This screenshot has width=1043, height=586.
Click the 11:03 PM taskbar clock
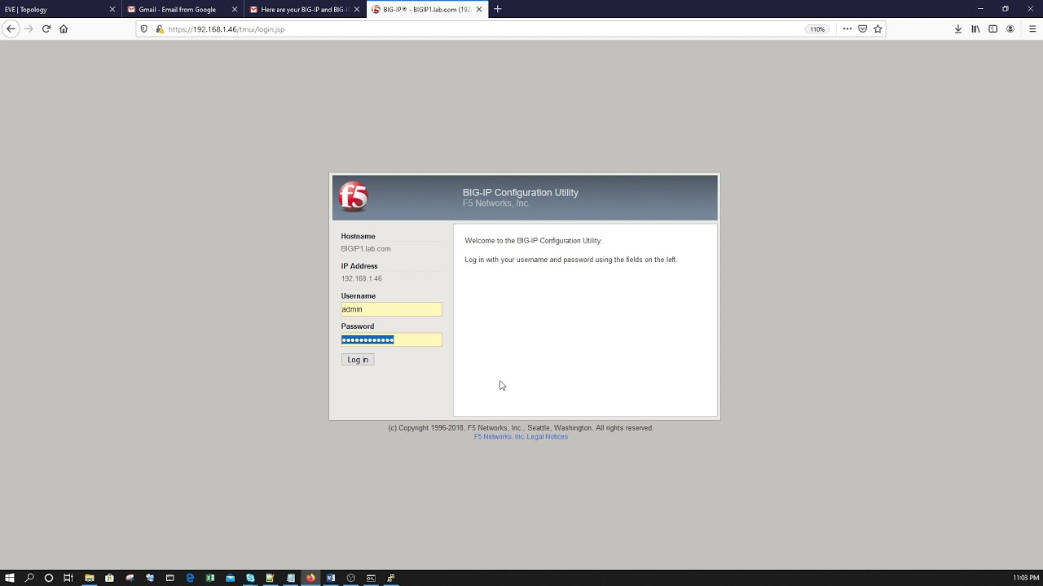1026,578
